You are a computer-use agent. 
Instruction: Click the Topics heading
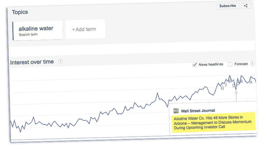click(x=20, y=12)
